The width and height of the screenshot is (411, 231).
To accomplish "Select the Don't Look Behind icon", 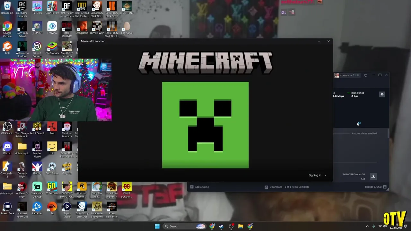I will pyautogui.click(x=22, y=29).
